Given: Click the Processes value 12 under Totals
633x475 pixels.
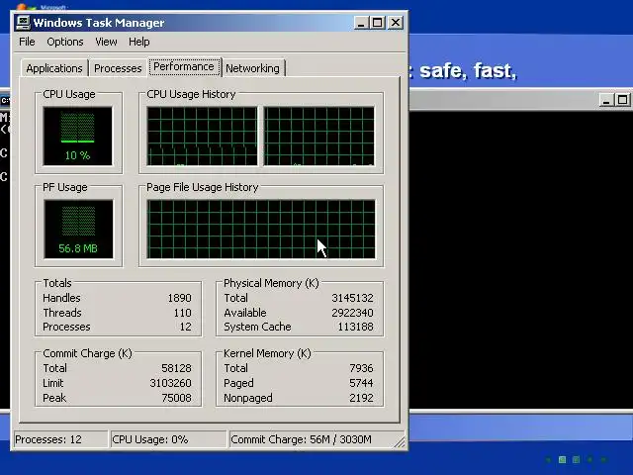Looking at the screenshot, I should coord(185,327).
